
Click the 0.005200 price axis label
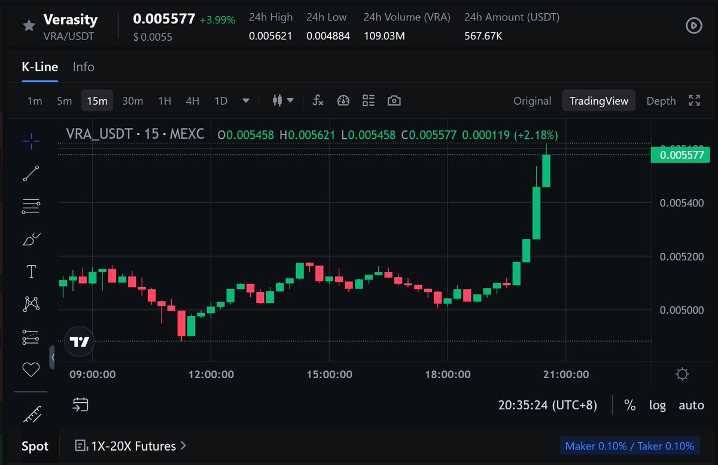coord(682,257)
